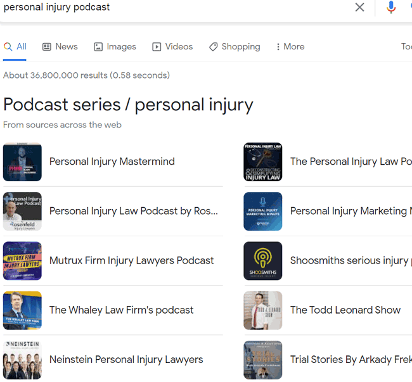The image size is (412, 382).
Task: Switch to the Shopping tab
Action: pyautogui.click(x=235, y=47)
